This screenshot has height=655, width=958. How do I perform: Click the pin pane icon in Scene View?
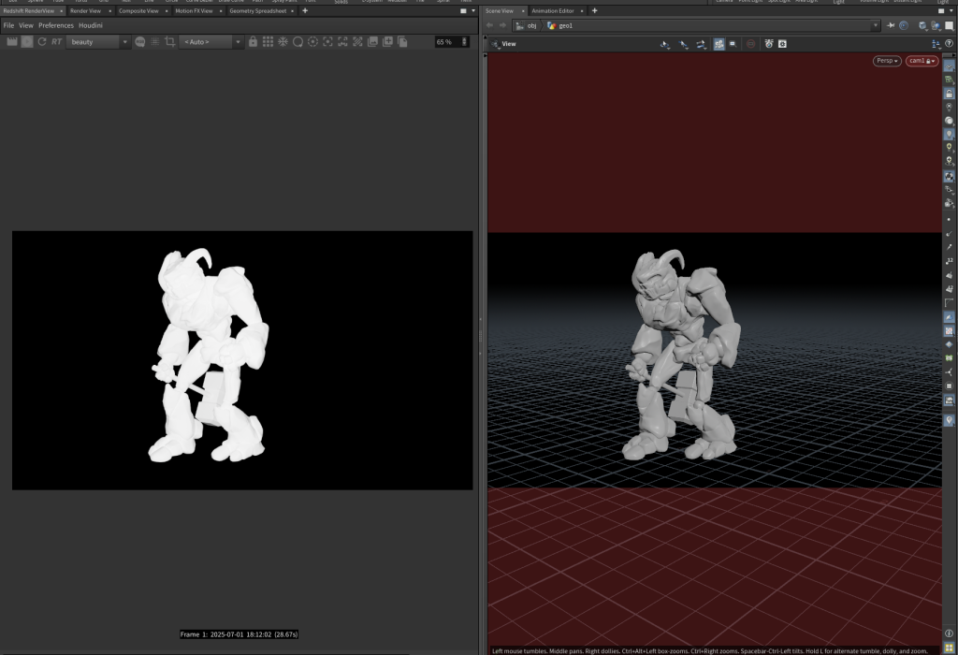(891, 25)
